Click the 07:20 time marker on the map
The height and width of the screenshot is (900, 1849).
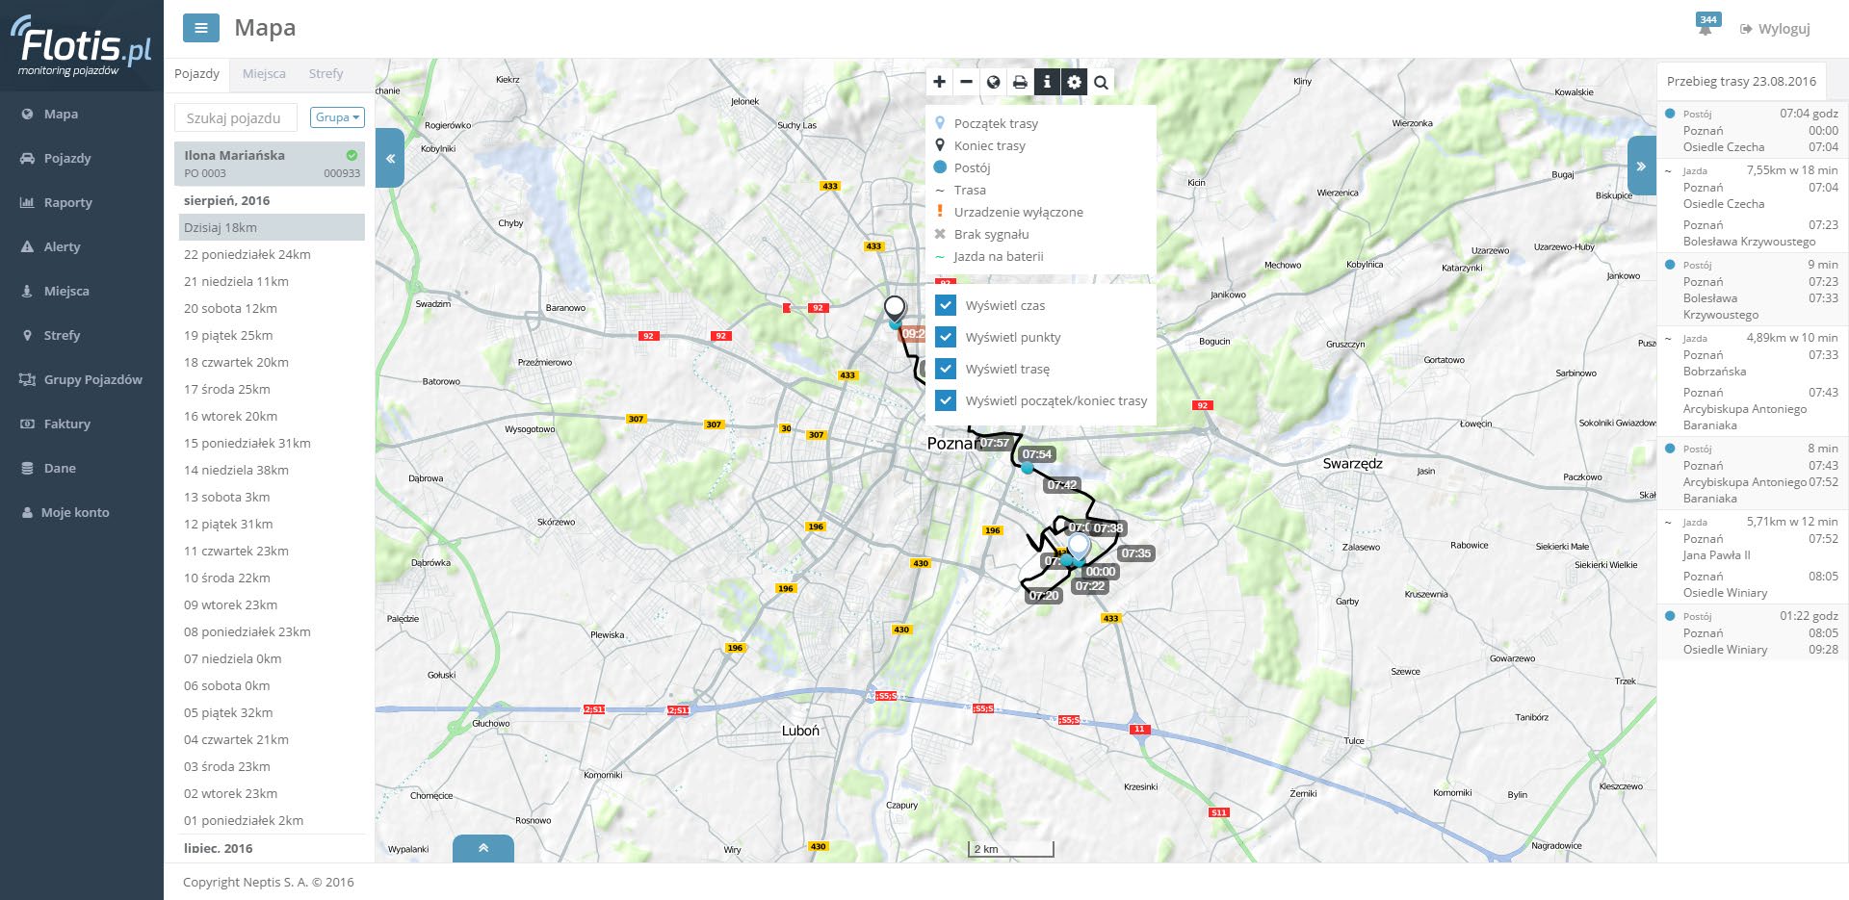coord(1044,596)
